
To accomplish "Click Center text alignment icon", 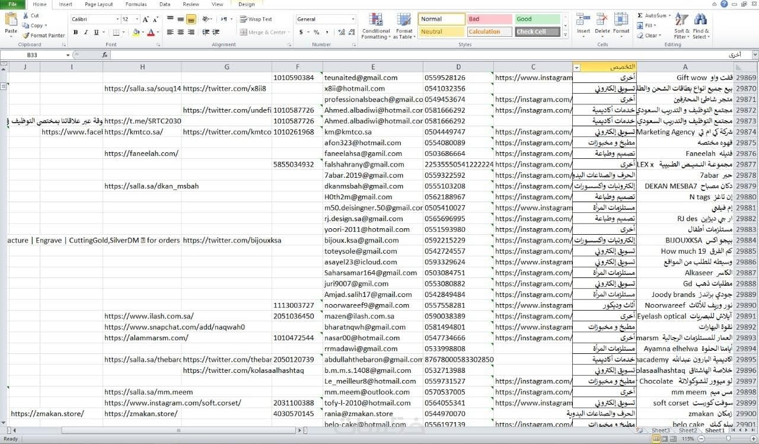I will 181,33.
